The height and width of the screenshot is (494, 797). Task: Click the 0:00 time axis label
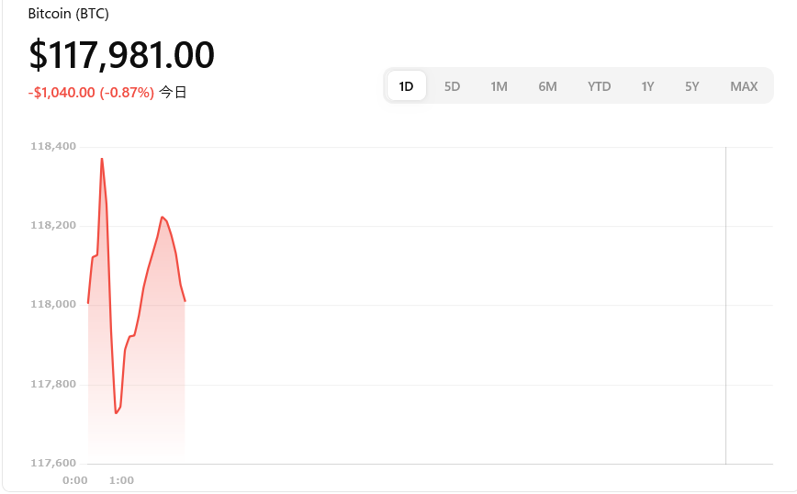click(x=74, y=480)
